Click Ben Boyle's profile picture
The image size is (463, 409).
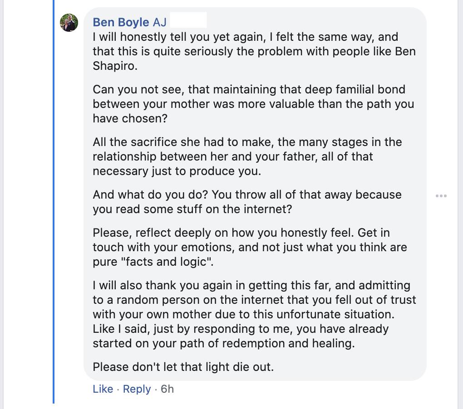click(x=69, y=23)
